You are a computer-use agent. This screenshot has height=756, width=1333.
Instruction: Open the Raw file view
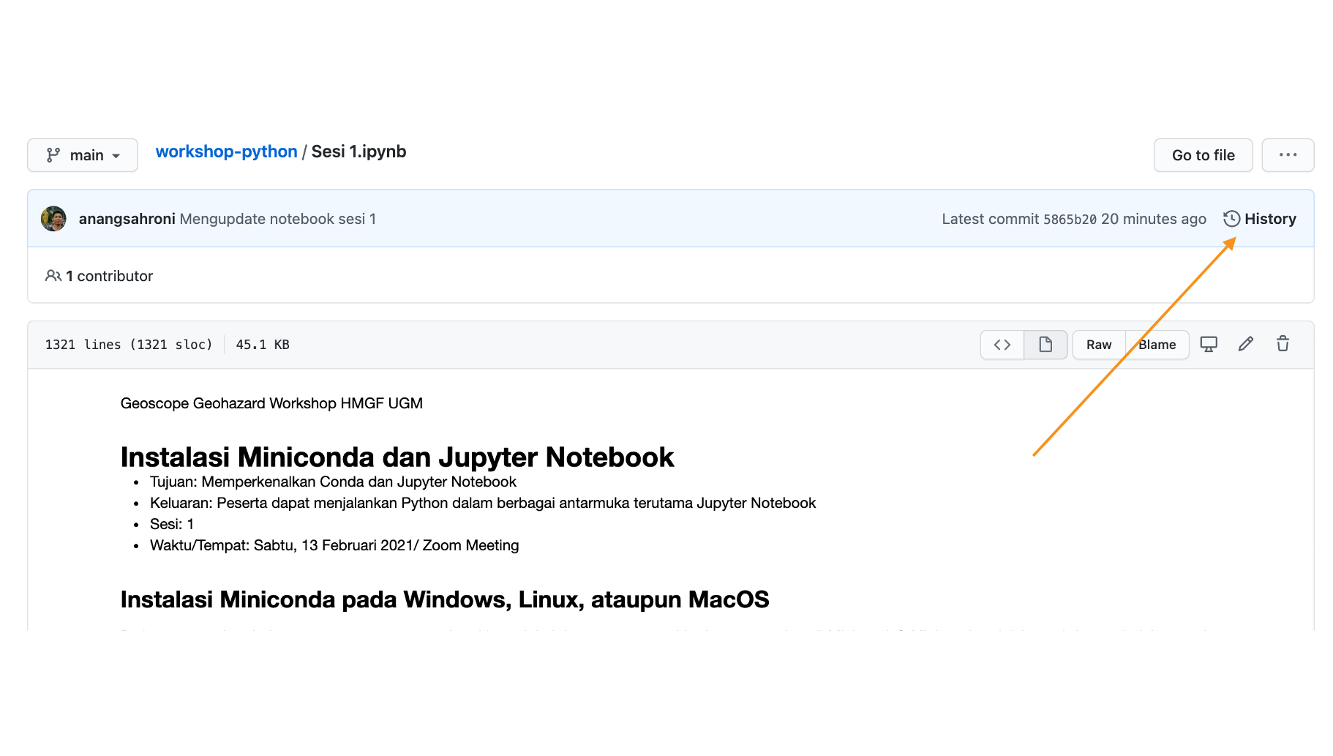(1099, 345)
